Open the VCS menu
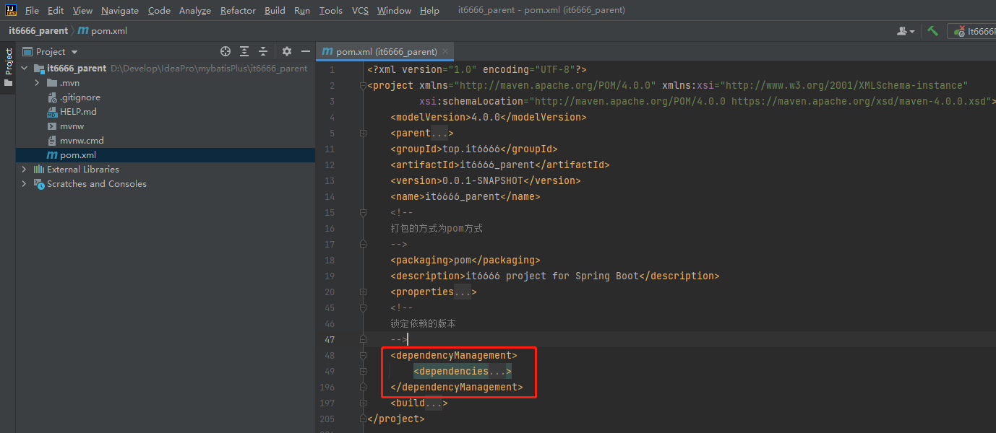The width and height of the screenshot is (996, 433). tap(360, 11)
